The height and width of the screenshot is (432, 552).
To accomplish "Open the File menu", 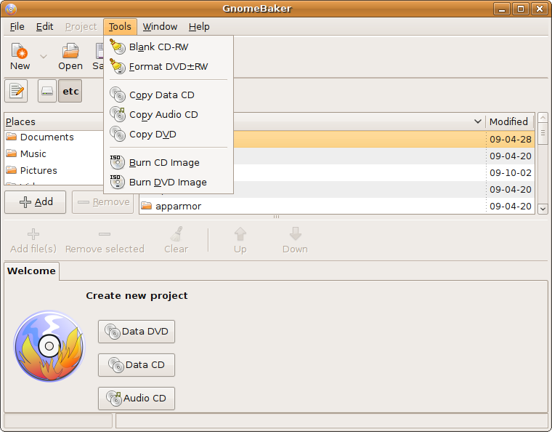I will pyautogui.click(x=17, y=27).
